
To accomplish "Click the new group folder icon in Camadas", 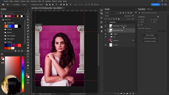I will pos(127,93).
